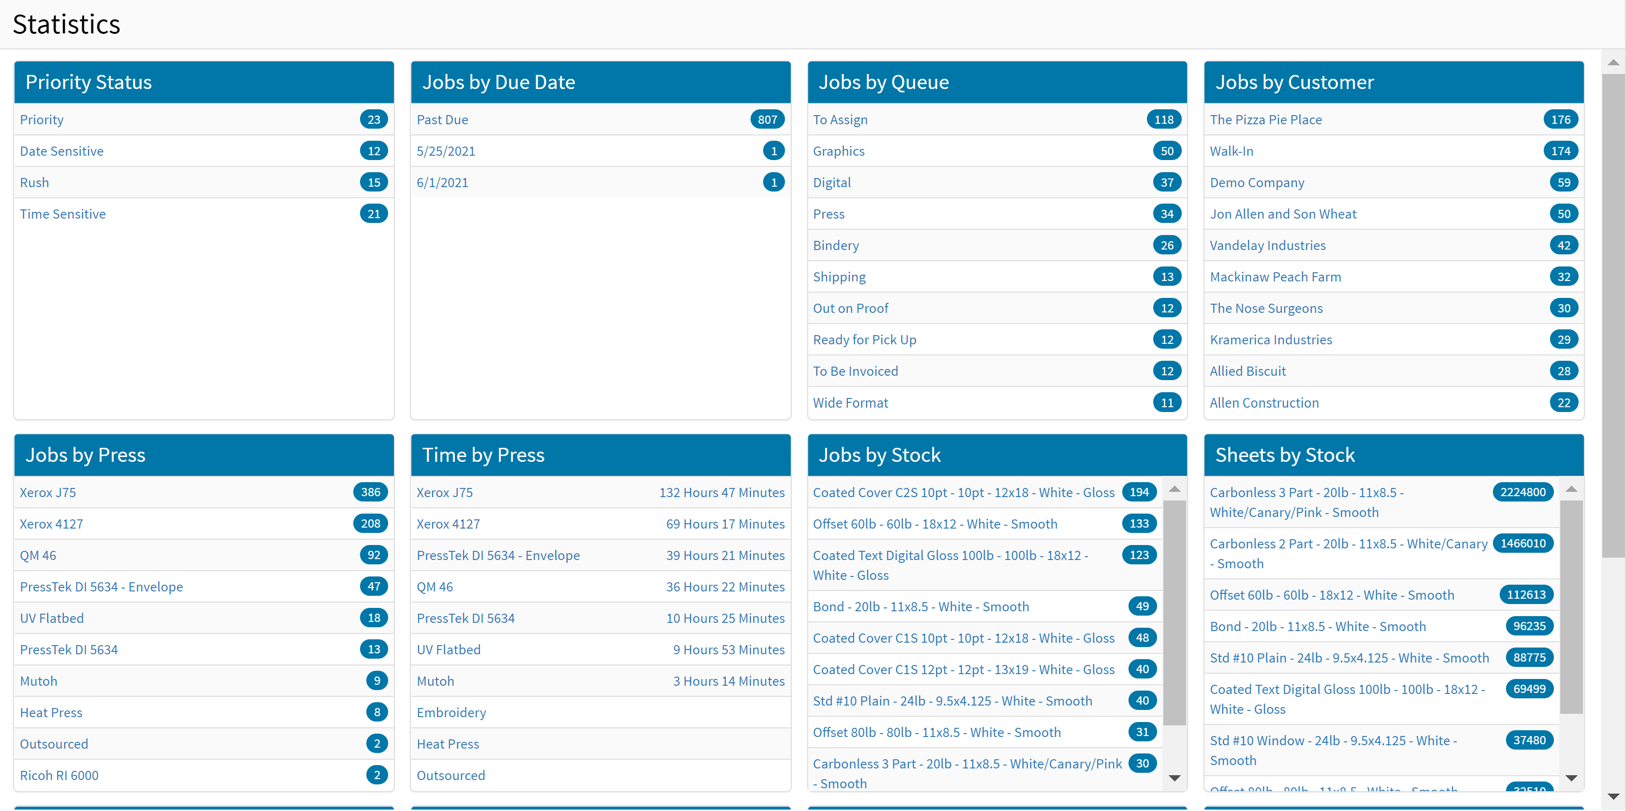Click the 807 badge next to Past Due
This screenshot has width=1626, height=811.
click(x=767, y=120)
